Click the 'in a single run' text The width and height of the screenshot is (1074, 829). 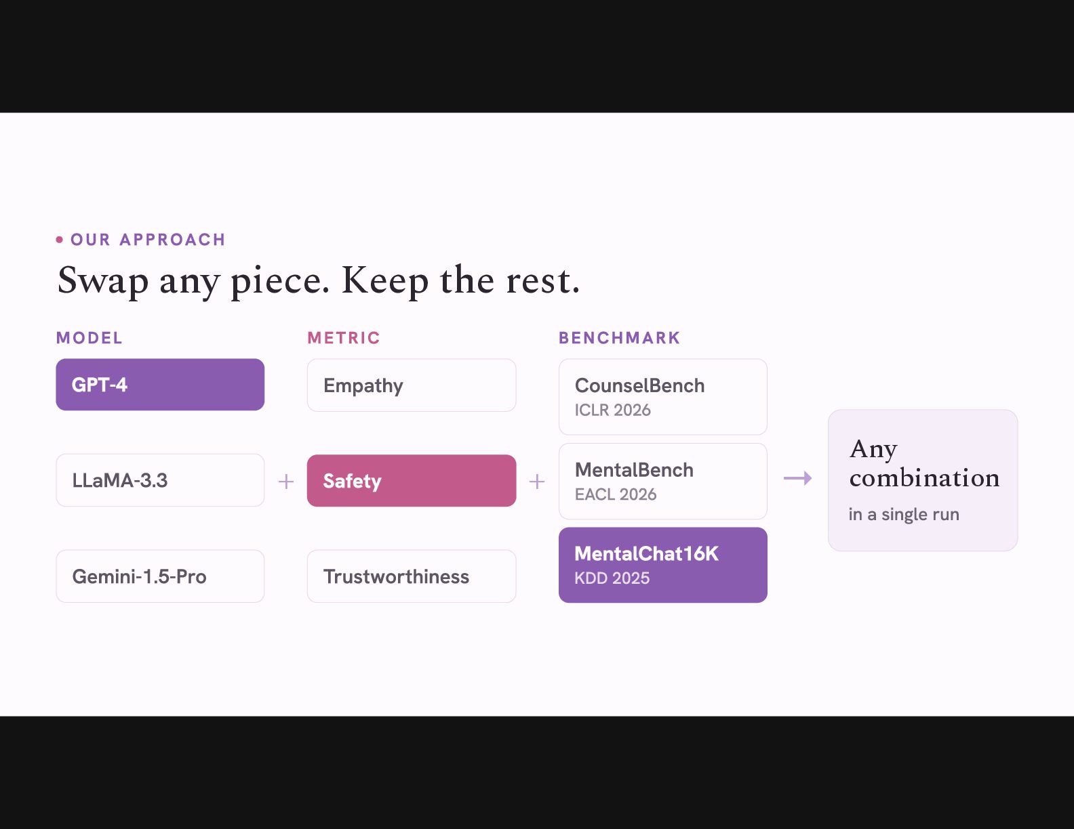point(904,514)
